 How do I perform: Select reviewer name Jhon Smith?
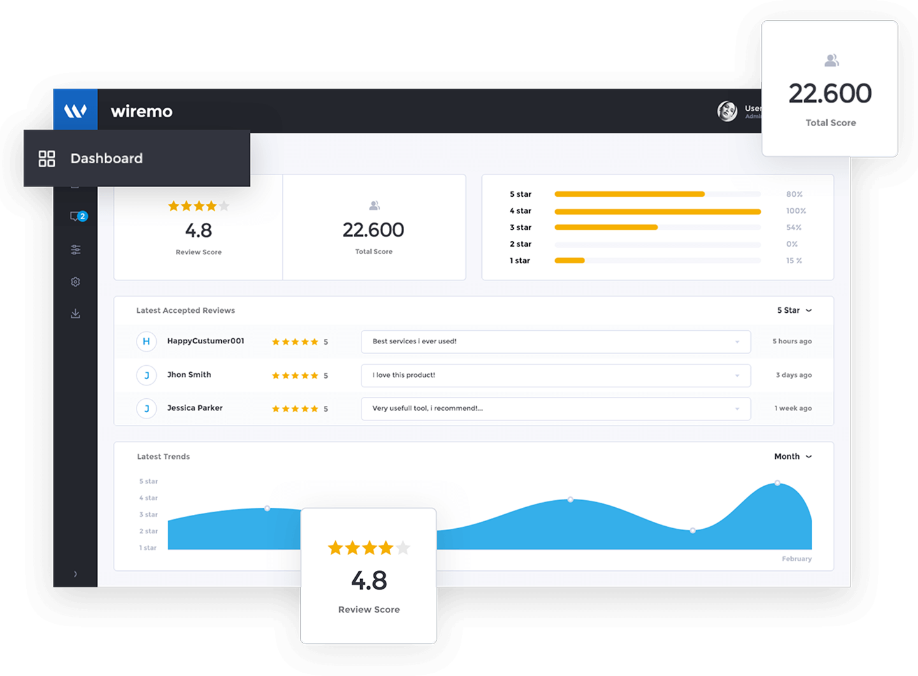point(189,375)
